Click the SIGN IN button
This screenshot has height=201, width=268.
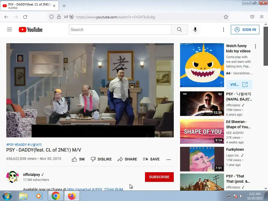[245, 30]
